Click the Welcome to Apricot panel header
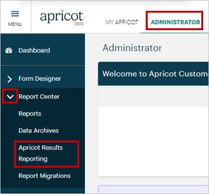Viewport: 209px width, 194px height. pos(153,74)
